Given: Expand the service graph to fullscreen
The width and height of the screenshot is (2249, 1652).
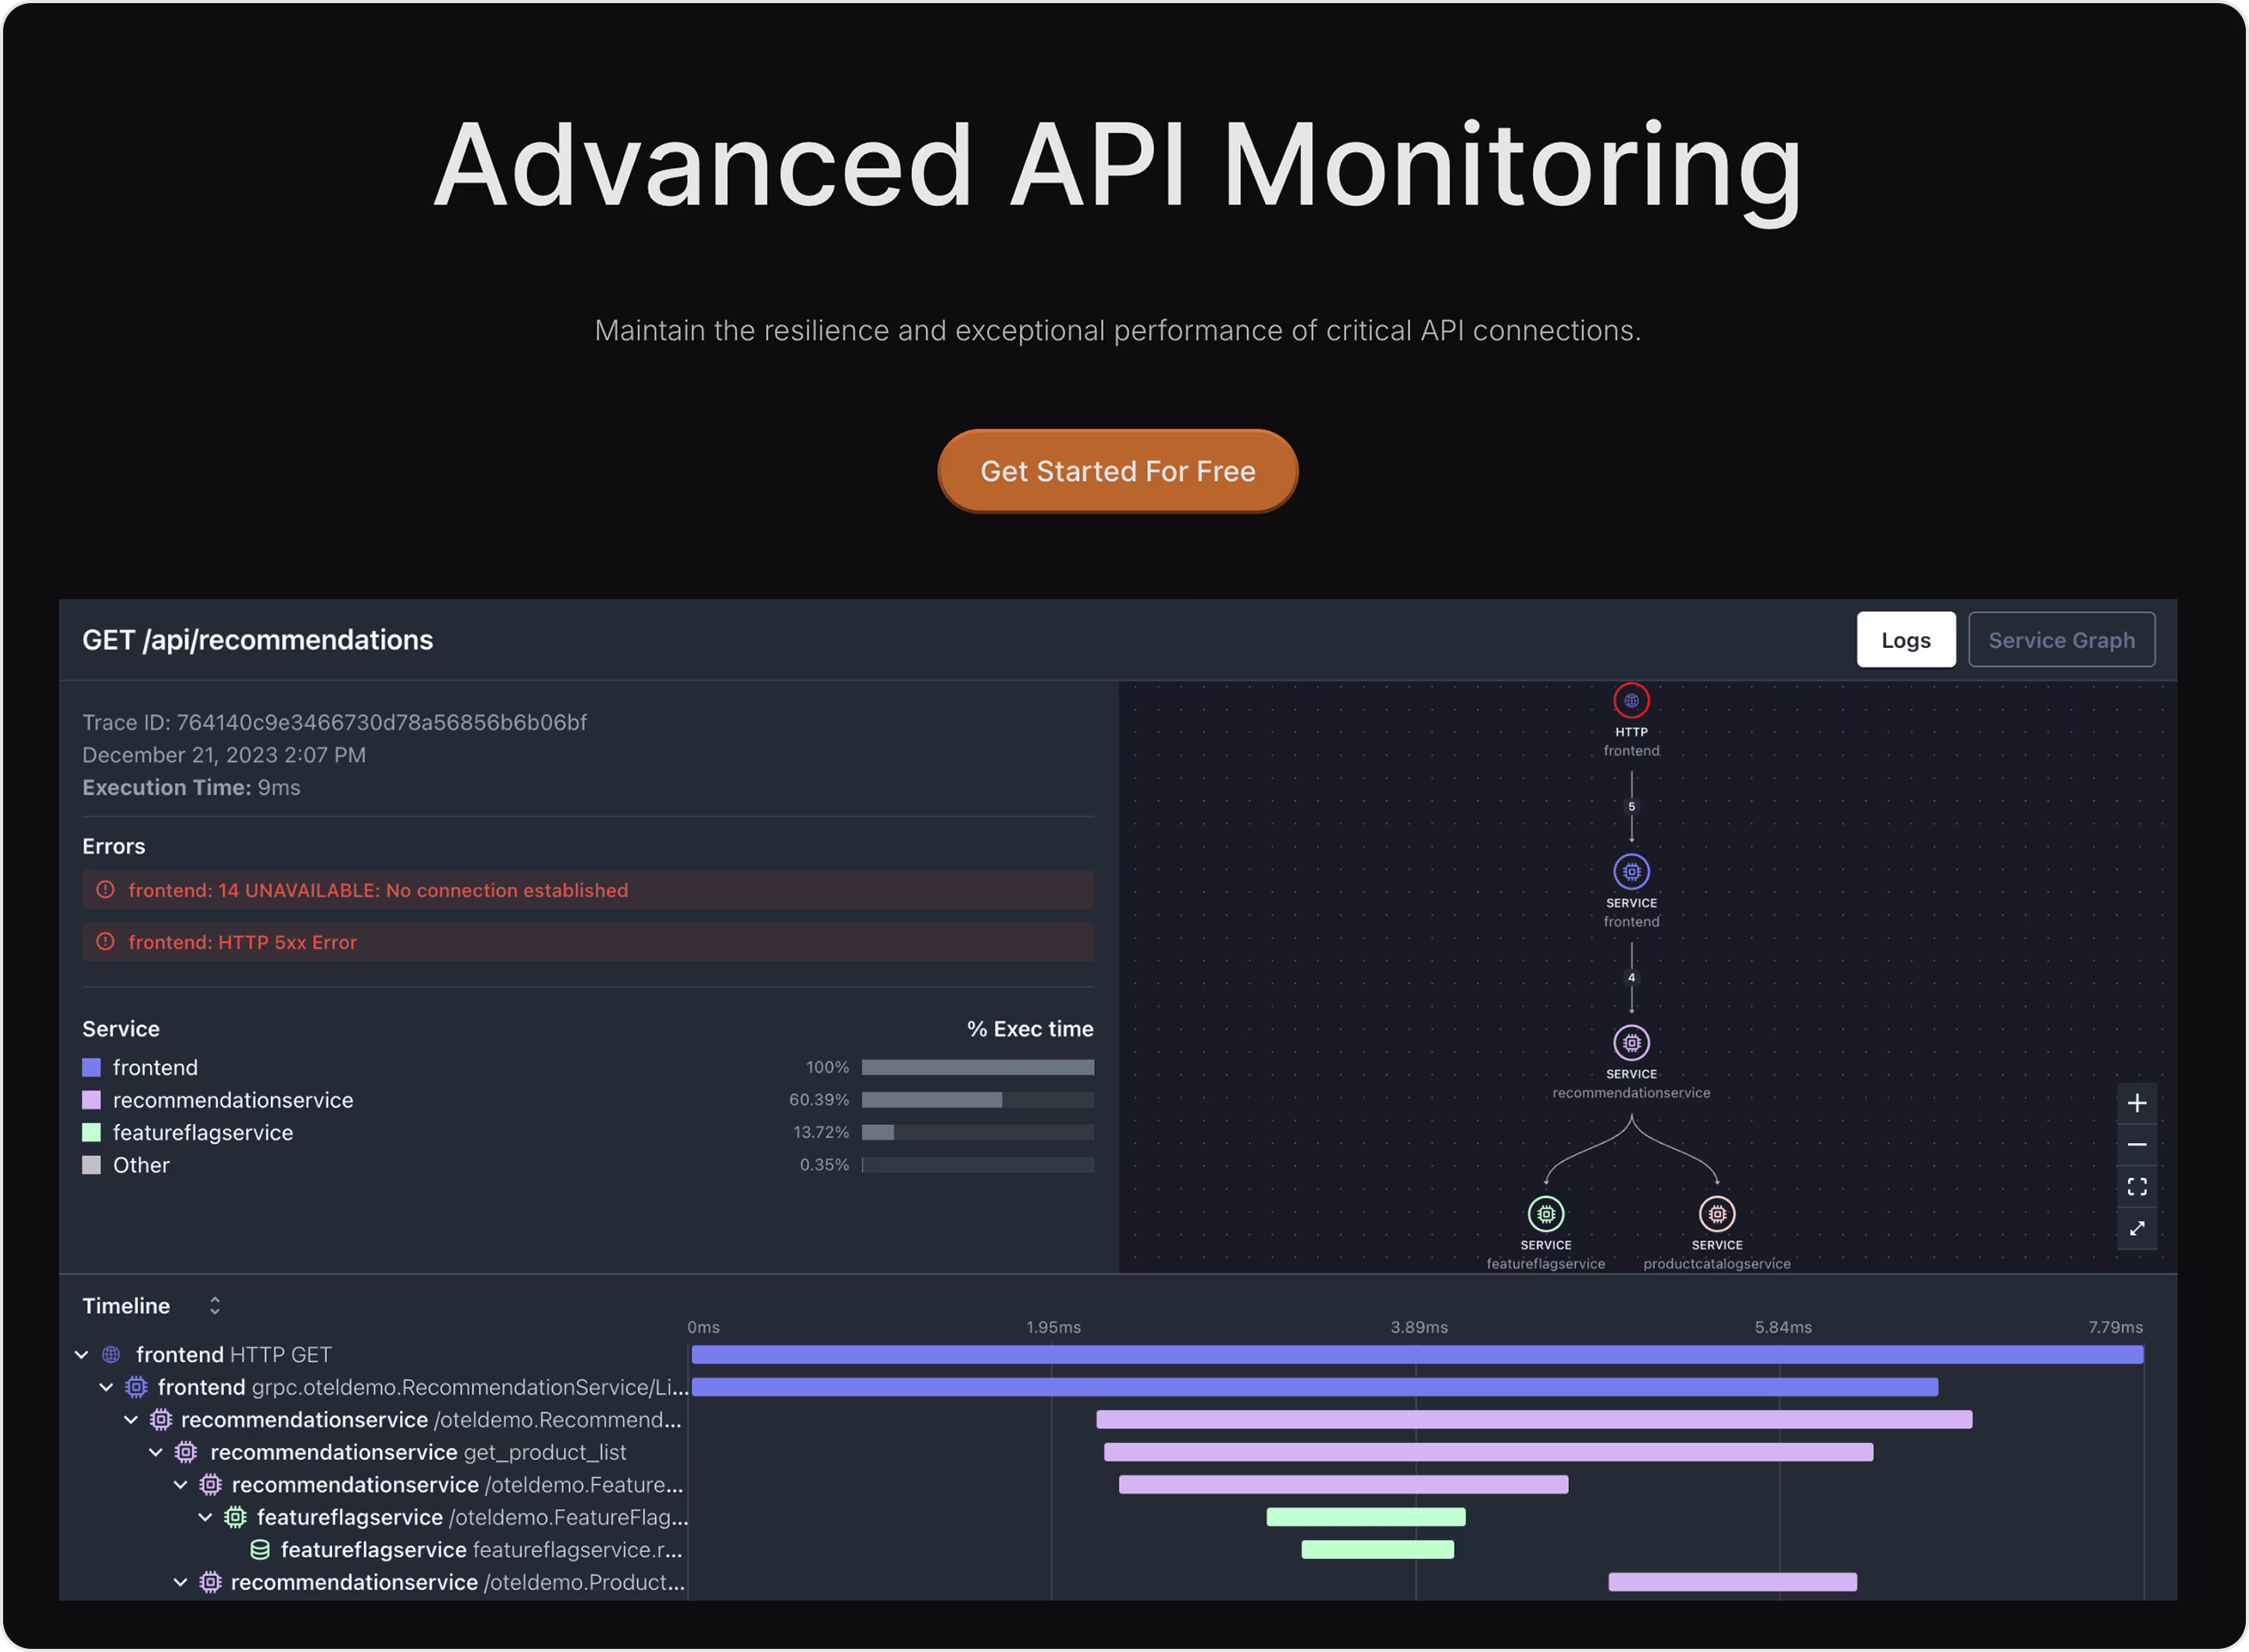Looking at the screenshot, I should (2137, 1229).
